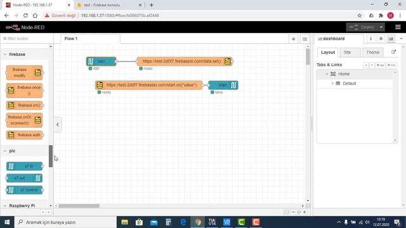
Task: Select the firebase onDisconnect() palette node
Action: [24, 120]
